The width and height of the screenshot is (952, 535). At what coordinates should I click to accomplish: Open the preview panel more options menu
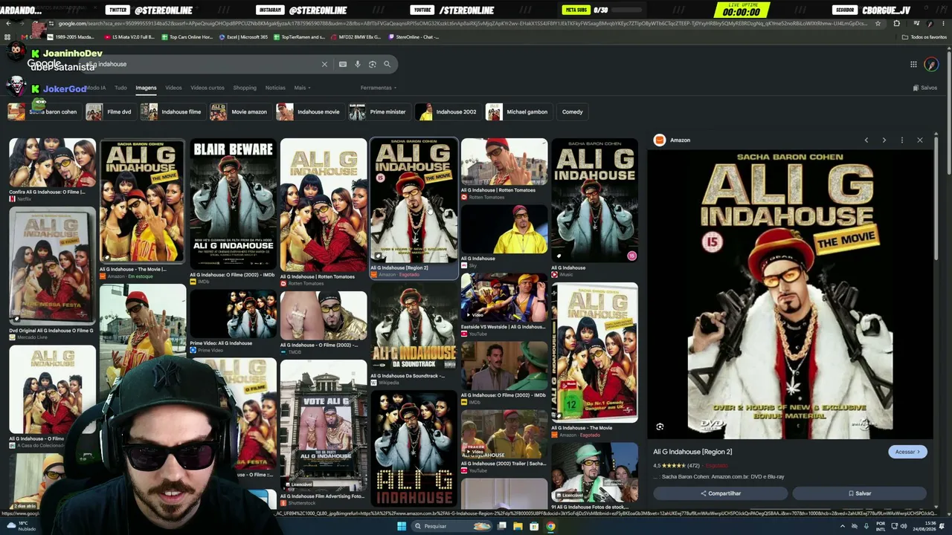tap(902, 140)
